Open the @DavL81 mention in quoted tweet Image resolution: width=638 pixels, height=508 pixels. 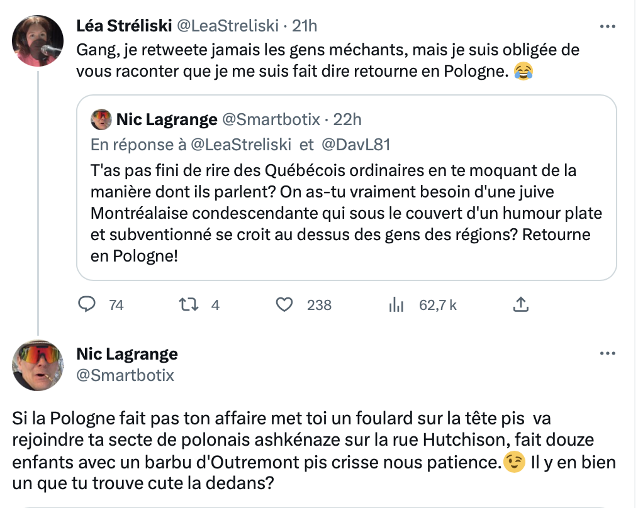(356, 145)
